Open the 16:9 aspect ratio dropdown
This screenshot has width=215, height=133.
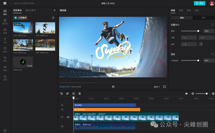pos(157,87)
